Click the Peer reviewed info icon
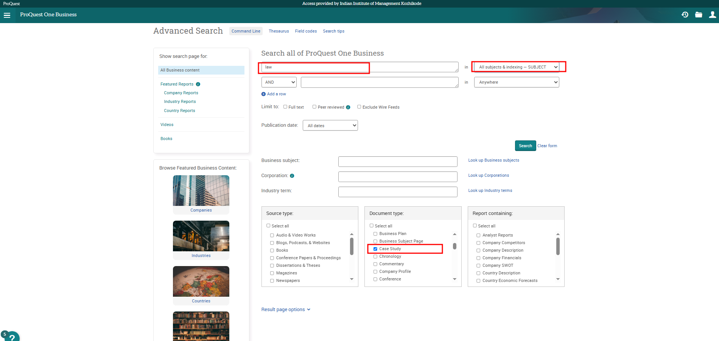The width and height of the screenshot is (719, 341). point(348,107)
